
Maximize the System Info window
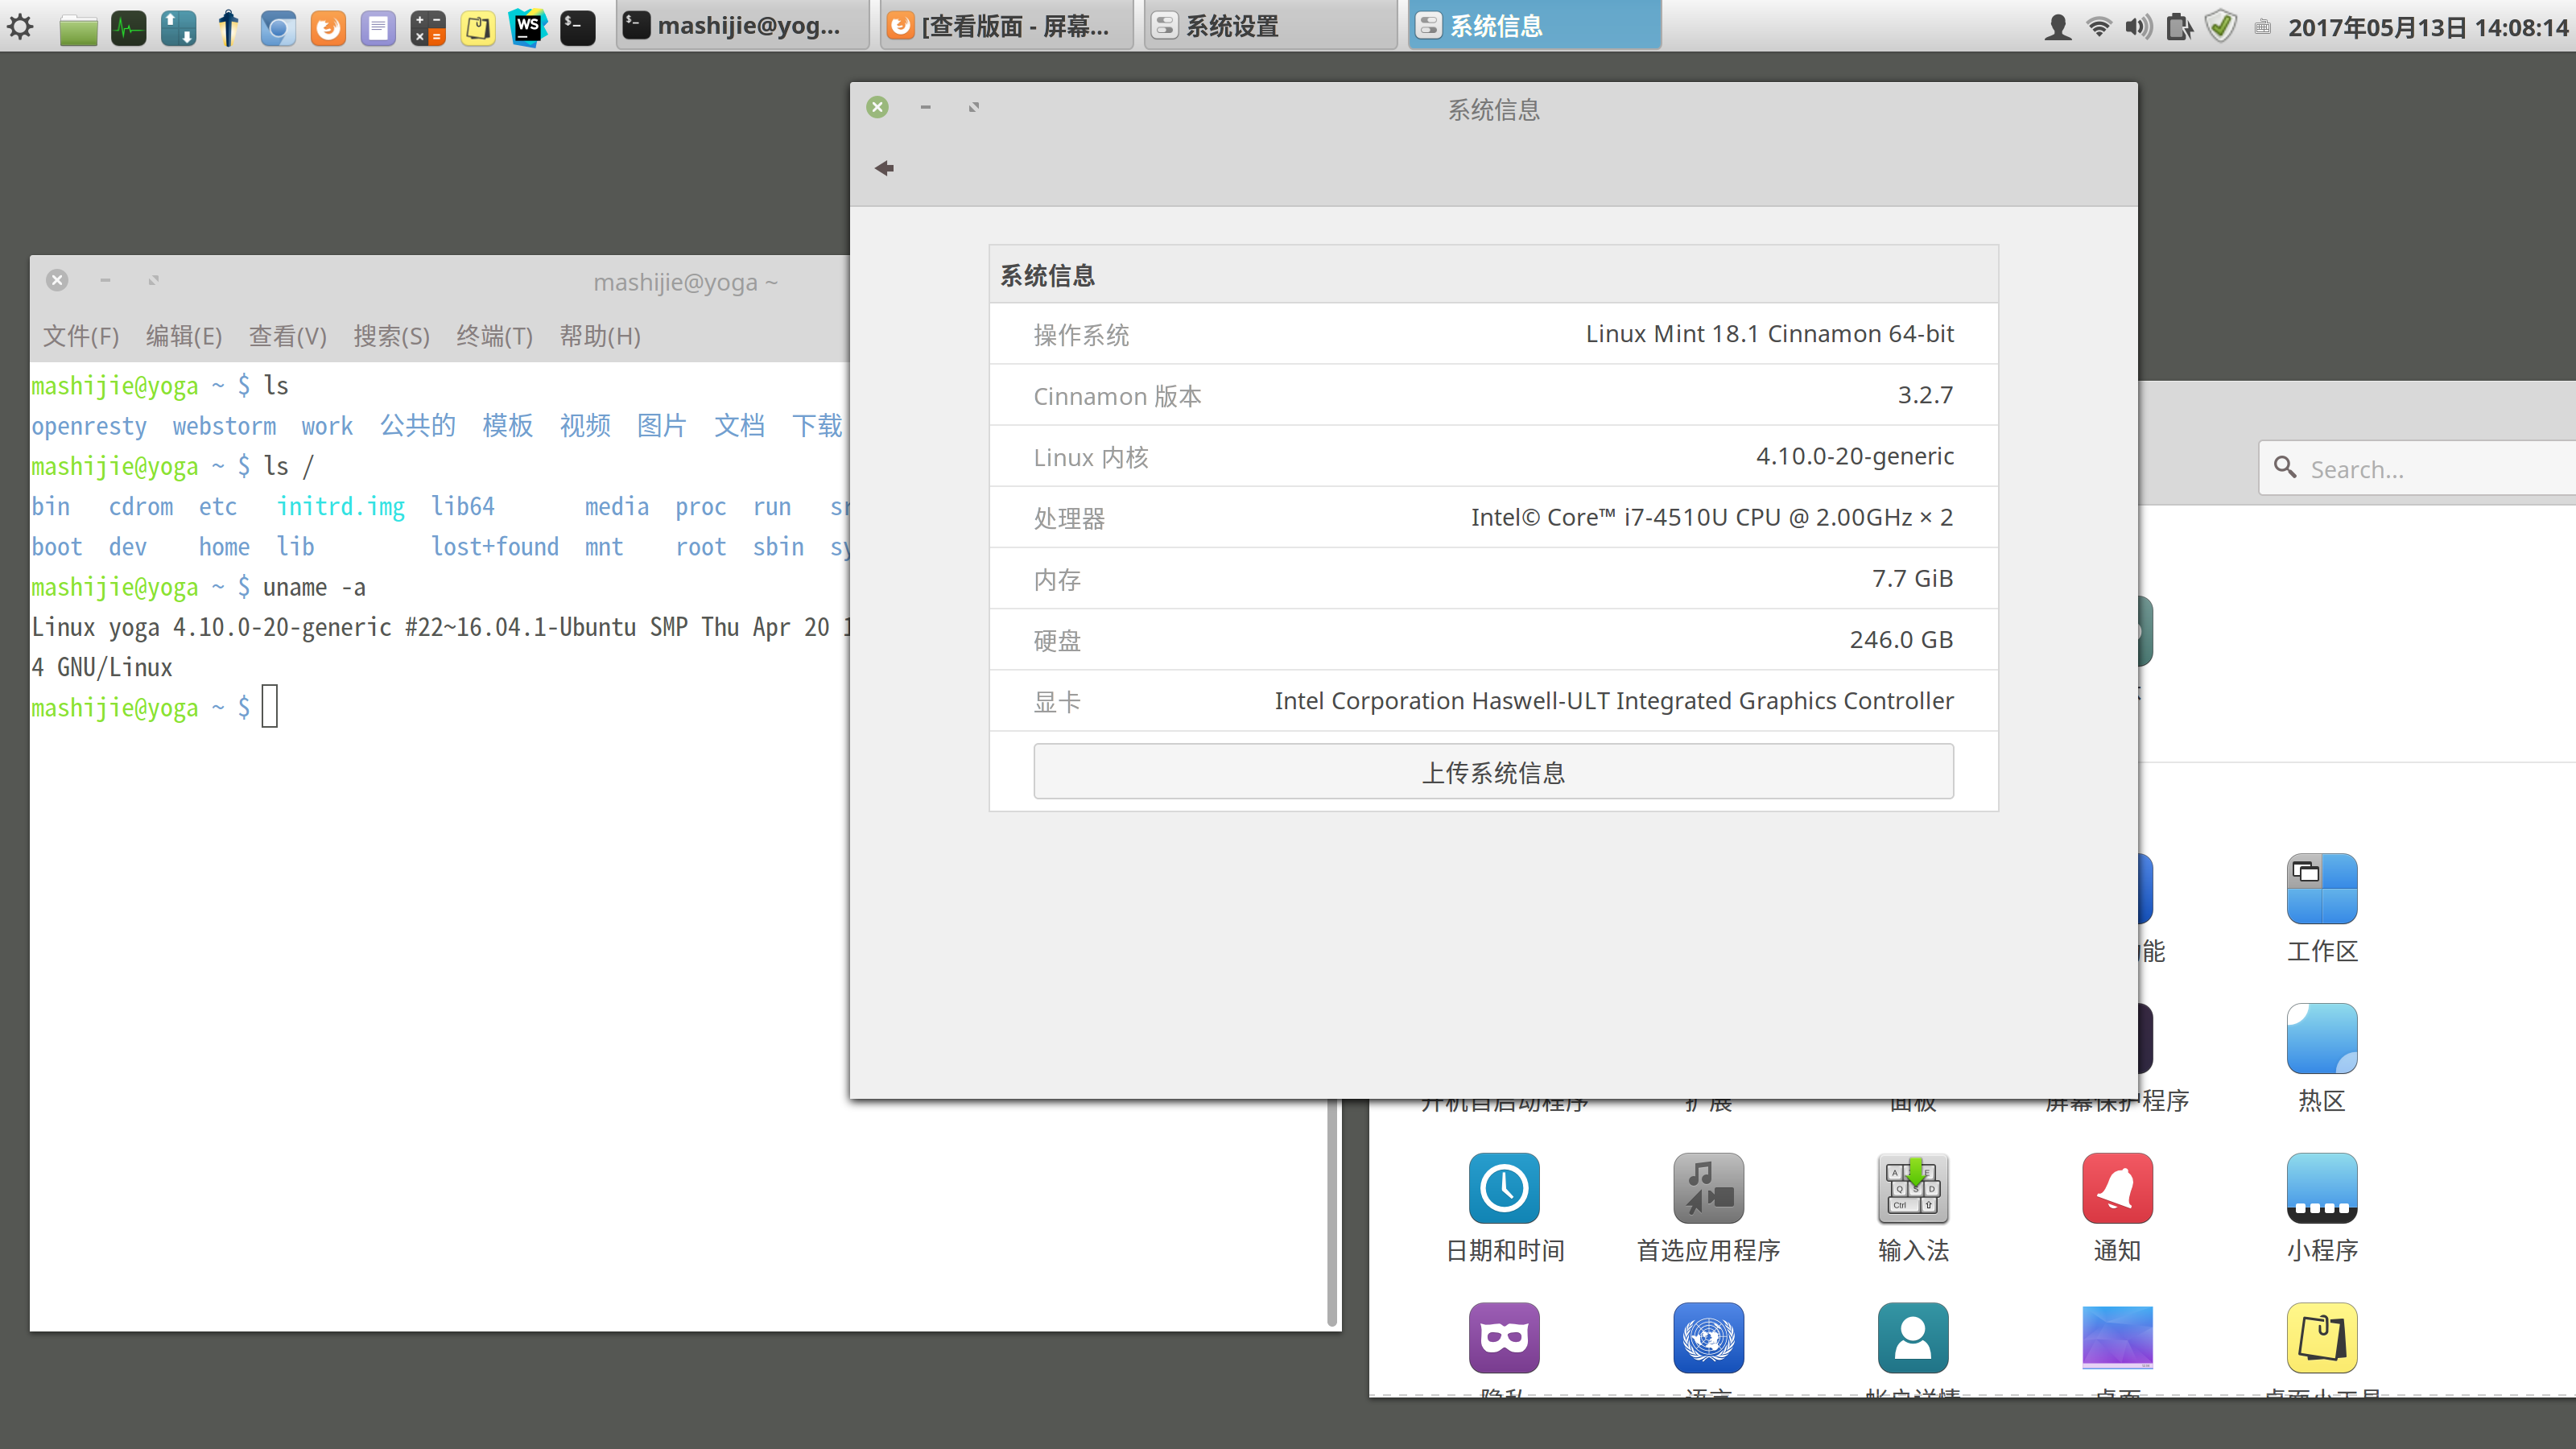(x=974, y=107)
